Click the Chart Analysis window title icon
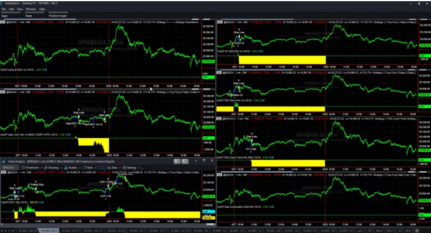Viewport: 431px width, 233px height. (x=4, y=162)
